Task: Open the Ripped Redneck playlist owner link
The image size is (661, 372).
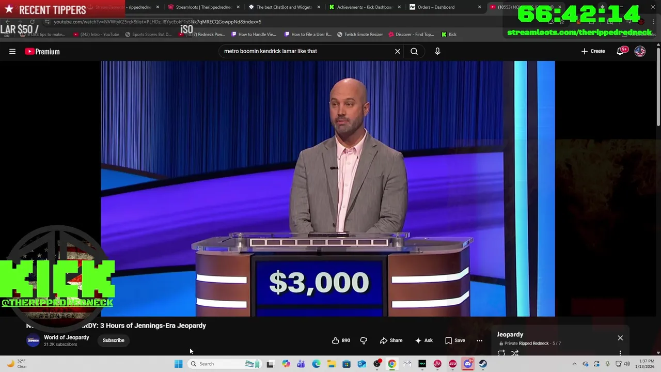Action: (x=533, y=343)
